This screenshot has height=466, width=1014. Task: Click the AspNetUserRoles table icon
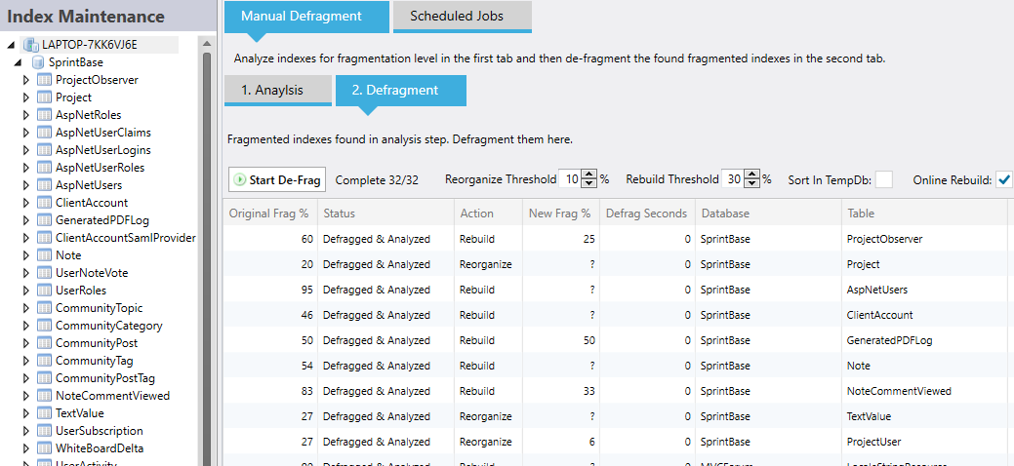[44, 168]
